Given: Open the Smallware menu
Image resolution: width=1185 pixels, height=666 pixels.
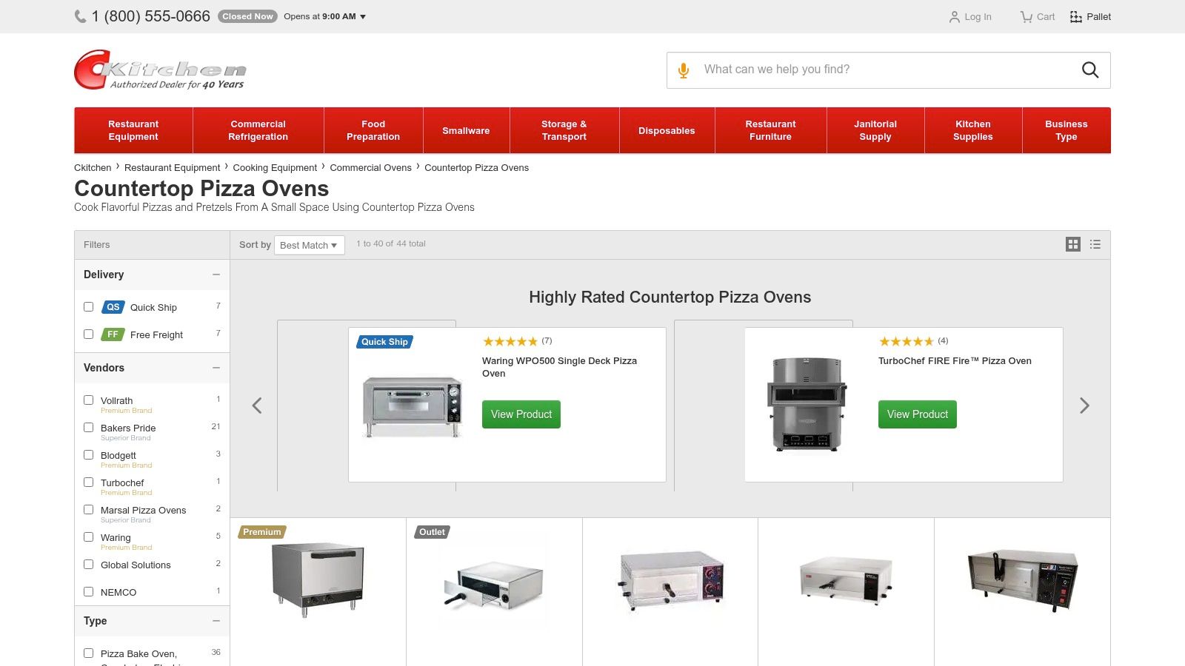Looking at the screenshot, I should point(466,130).
